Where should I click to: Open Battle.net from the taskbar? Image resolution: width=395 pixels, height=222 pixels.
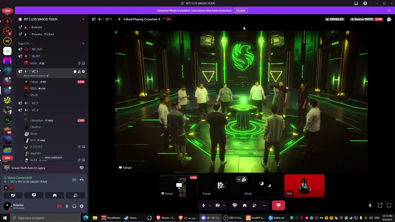(x=277, y=218)
